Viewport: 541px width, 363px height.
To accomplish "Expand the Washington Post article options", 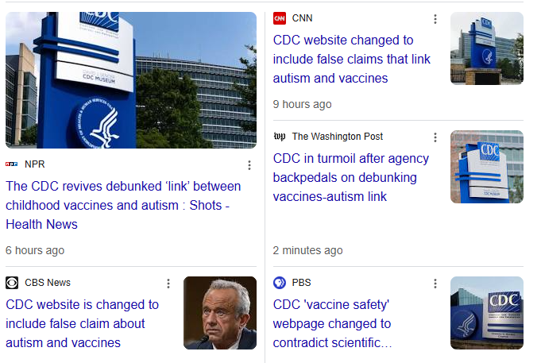I will [x=435, y=137].
